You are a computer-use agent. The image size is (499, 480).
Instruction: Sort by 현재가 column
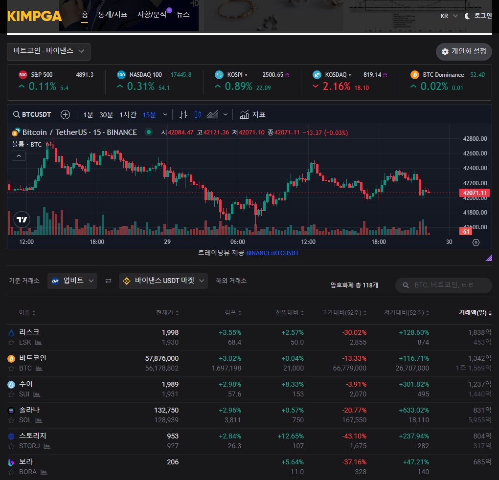coord(167,312)
